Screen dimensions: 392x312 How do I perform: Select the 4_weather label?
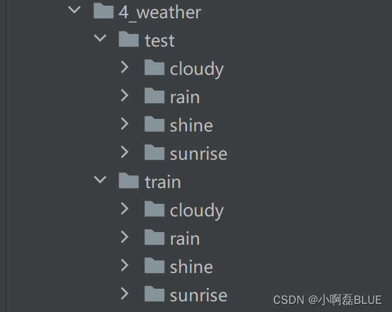coord(160,13)
